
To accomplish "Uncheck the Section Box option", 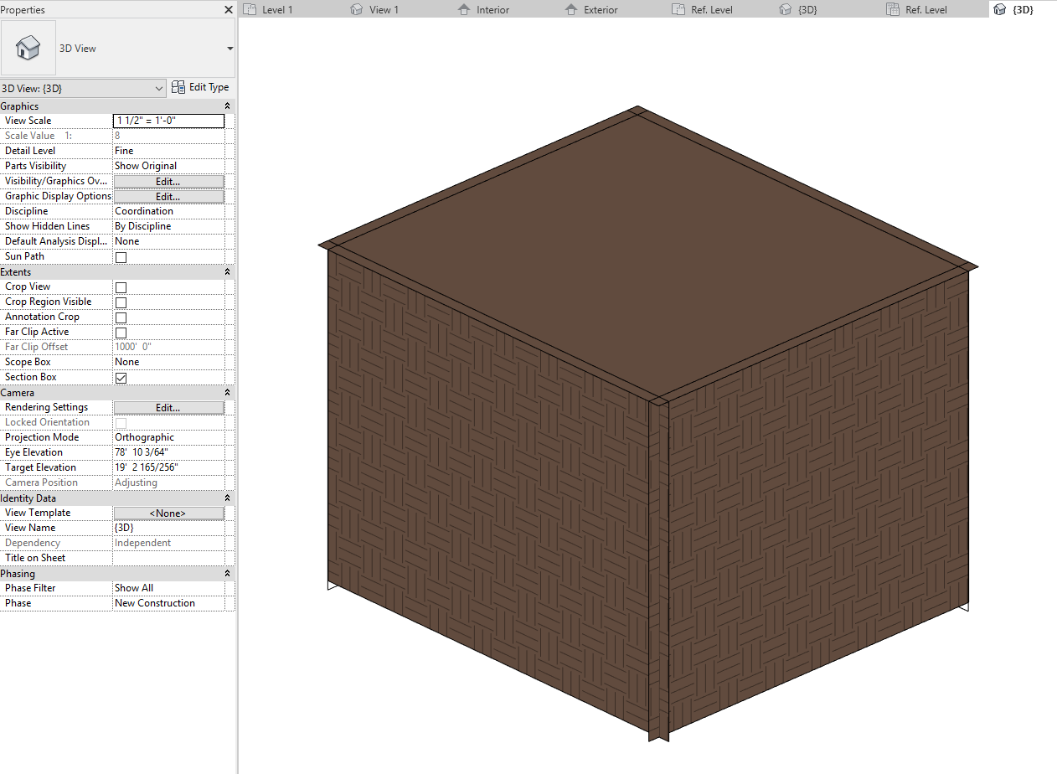I will [x=120, y=377].
